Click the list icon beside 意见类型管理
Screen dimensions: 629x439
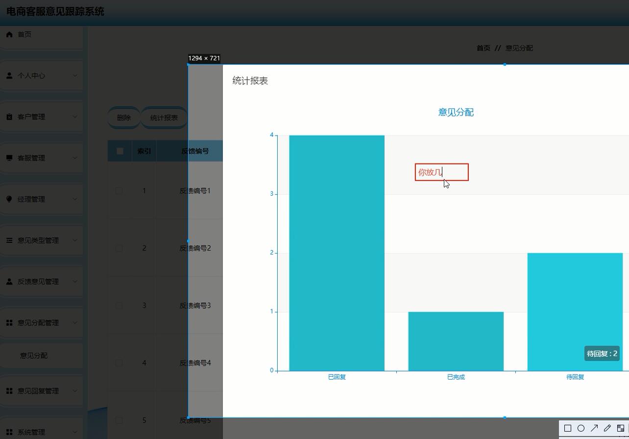[9, 240]
